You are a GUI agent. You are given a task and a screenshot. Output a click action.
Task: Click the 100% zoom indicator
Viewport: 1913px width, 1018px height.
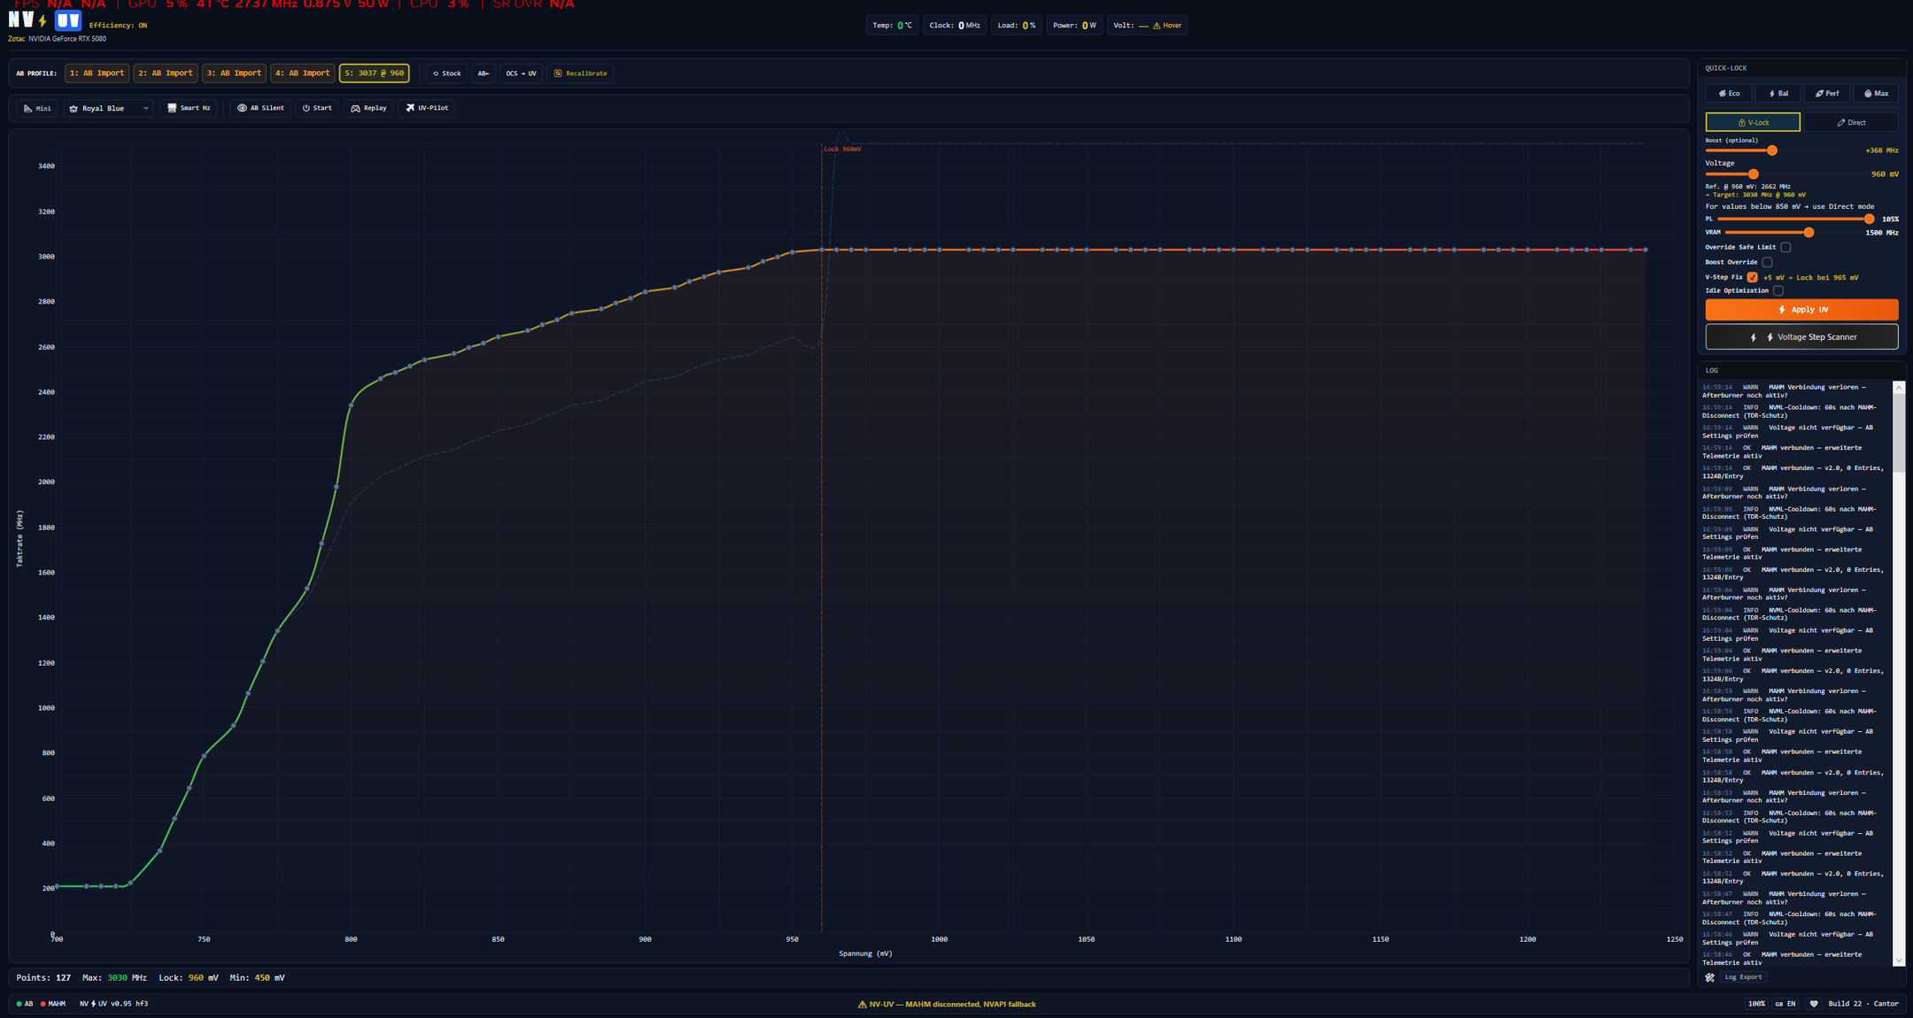tap(1756, 1004)
